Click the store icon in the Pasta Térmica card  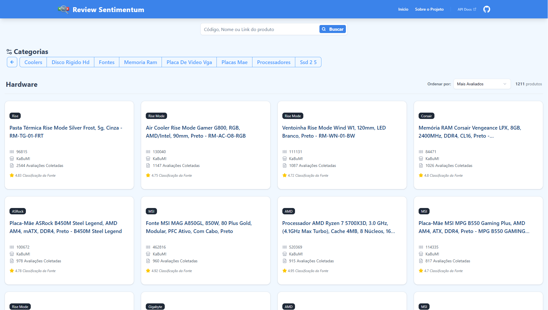point(12,159)
